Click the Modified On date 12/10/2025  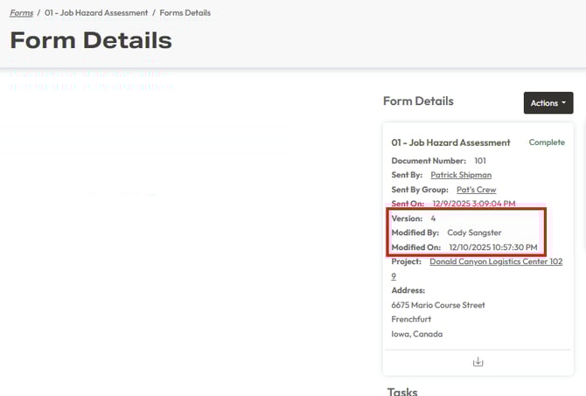pos(493,247)
